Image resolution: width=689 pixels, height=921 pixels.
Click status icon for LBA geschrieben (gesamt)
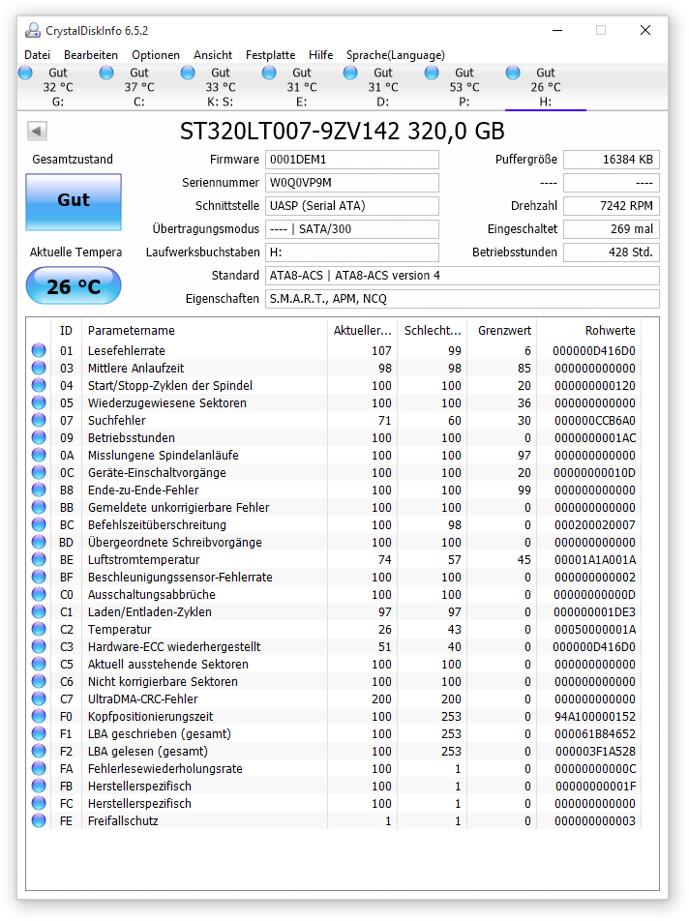(39, 733)
